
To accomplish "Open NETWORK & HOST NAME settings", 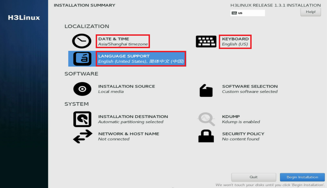I will (x=129, y=134).
